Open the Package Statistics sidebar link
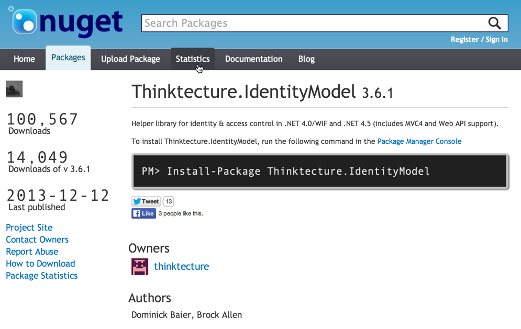 [41, 276]
